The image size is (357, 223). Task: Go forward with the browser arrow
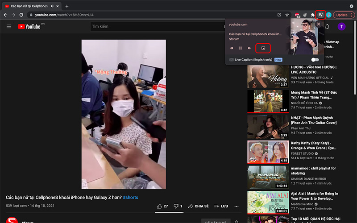tap(13, 15)
